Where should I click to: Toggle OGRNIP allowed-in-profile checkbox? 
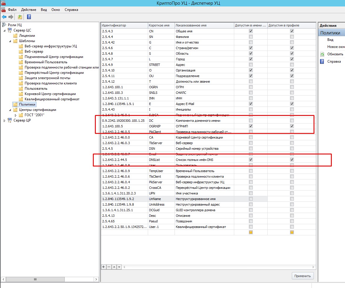click(292, 126)
